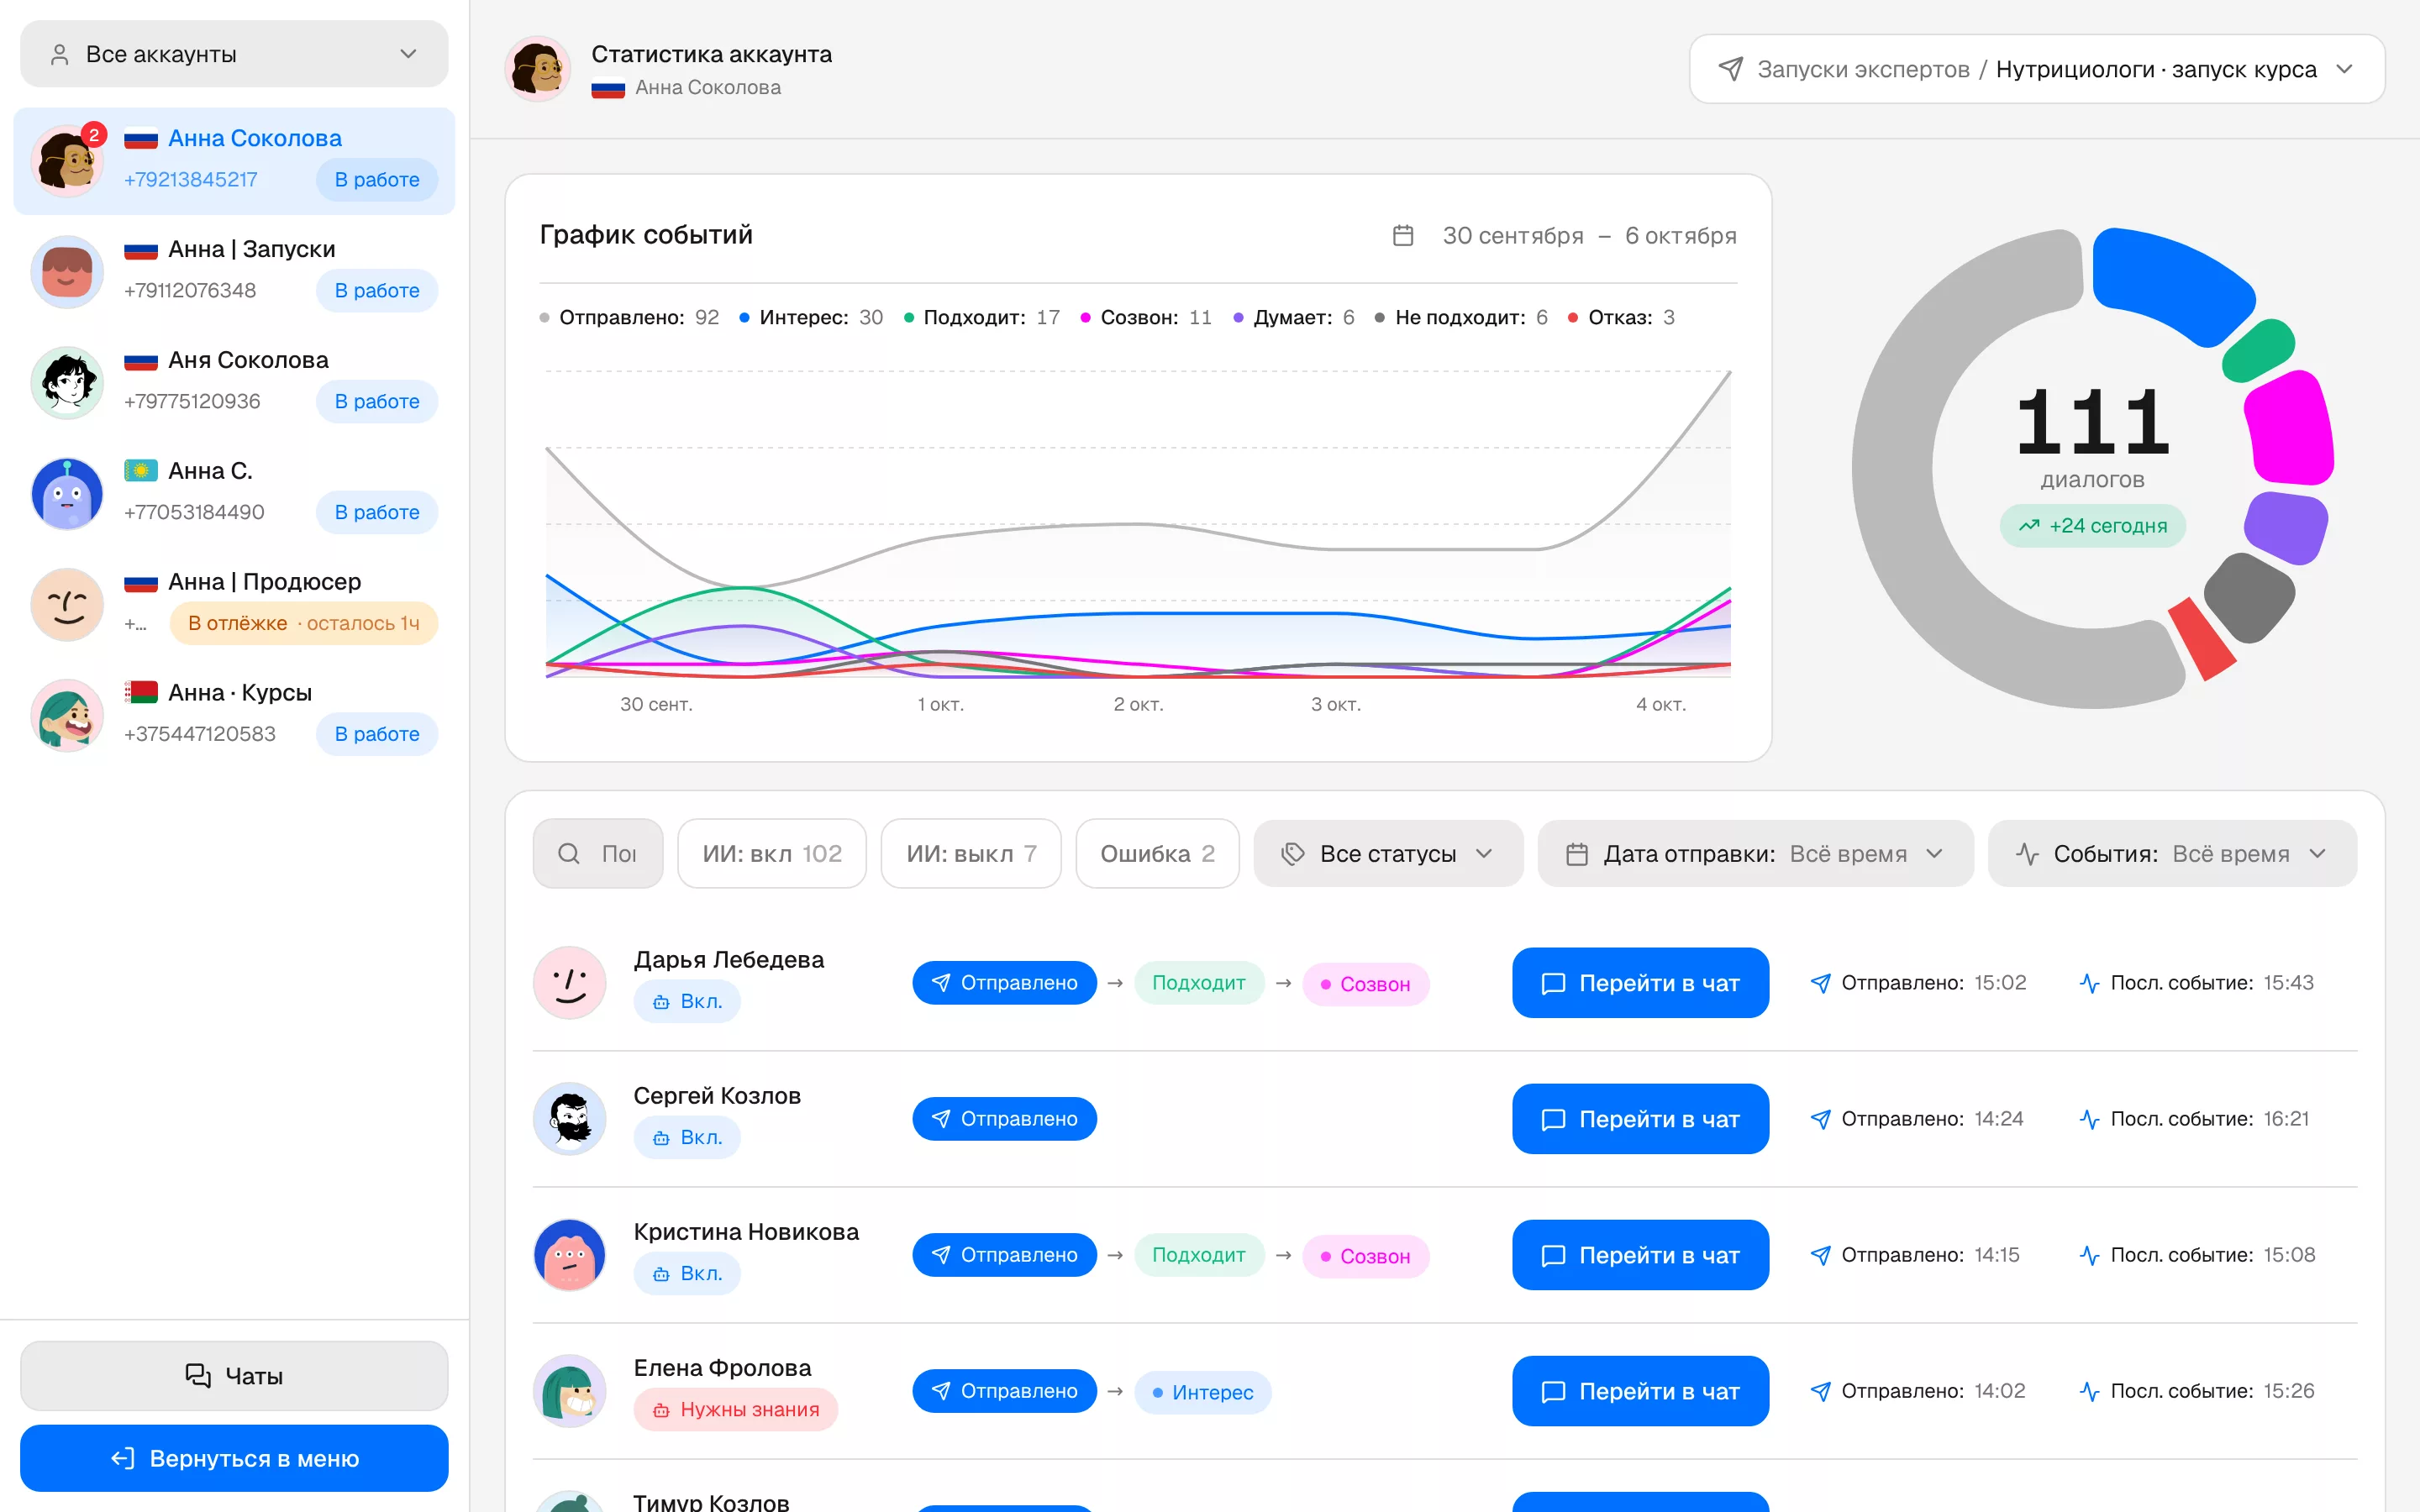Click the Анна С. robot avatar
The width and height of the screenshot is (2420, 1512).
(x=67, y=493)
